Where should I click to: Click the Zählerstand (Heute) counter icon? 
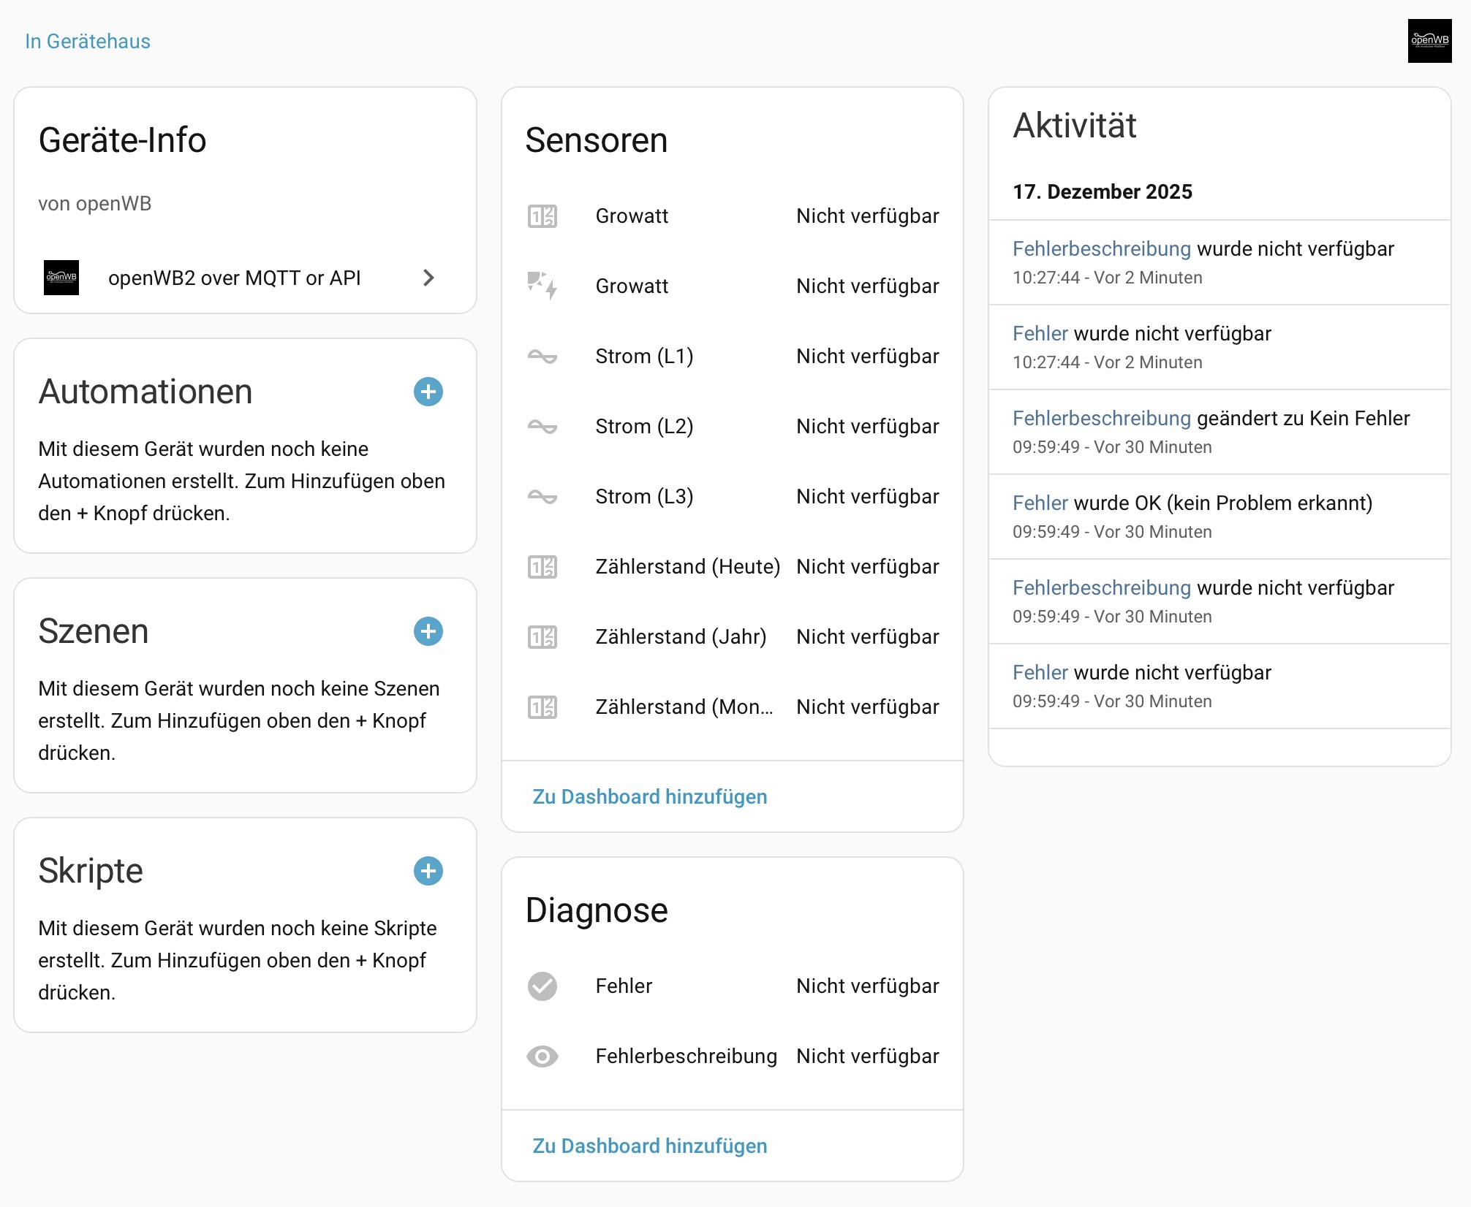pyautogui.click(x=542, y=567)
